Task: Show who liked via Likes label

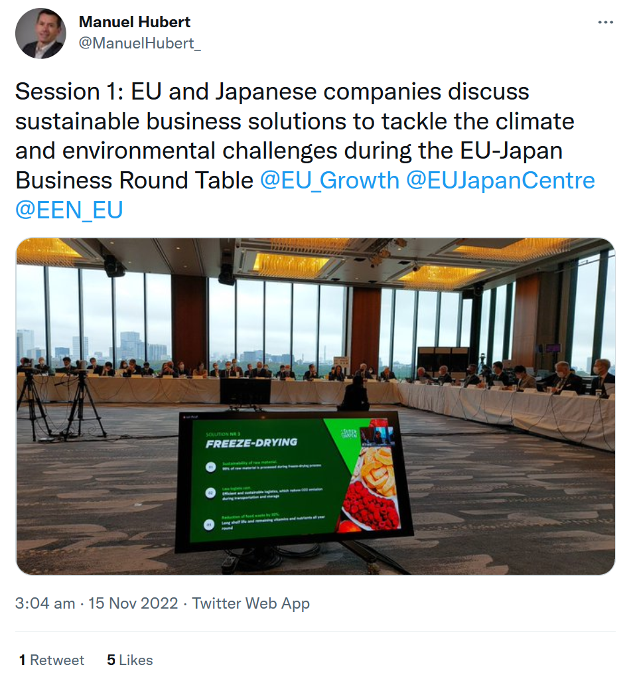Action: (136, 660)
